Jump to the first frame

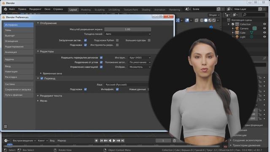click(101, 141)
